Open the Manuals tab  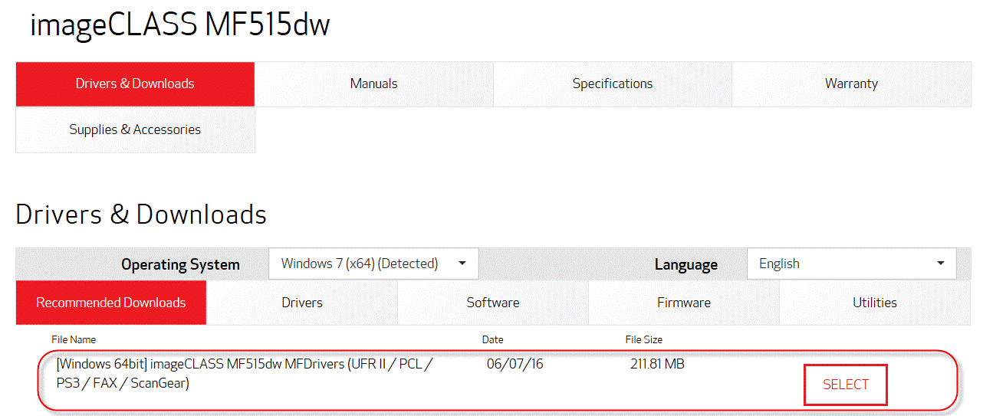pos(373,84)
